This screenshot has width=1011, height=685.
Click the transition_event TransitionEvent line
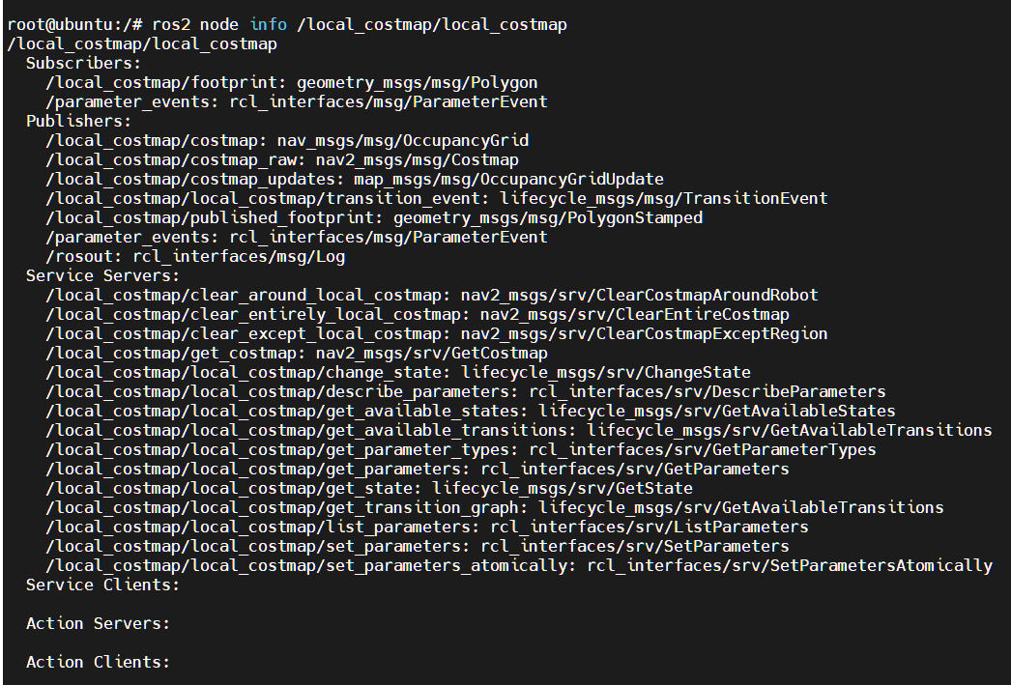click(437, 198)
